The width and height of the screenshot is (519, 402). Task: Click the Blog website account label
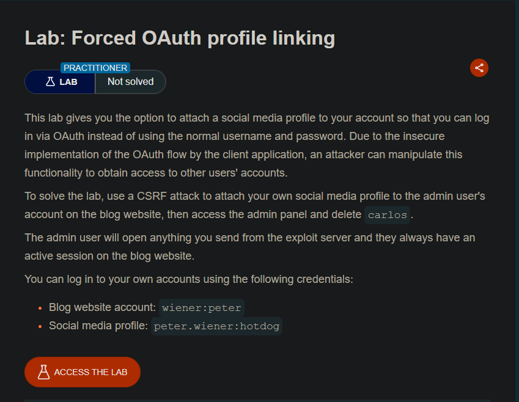[102, 307]
